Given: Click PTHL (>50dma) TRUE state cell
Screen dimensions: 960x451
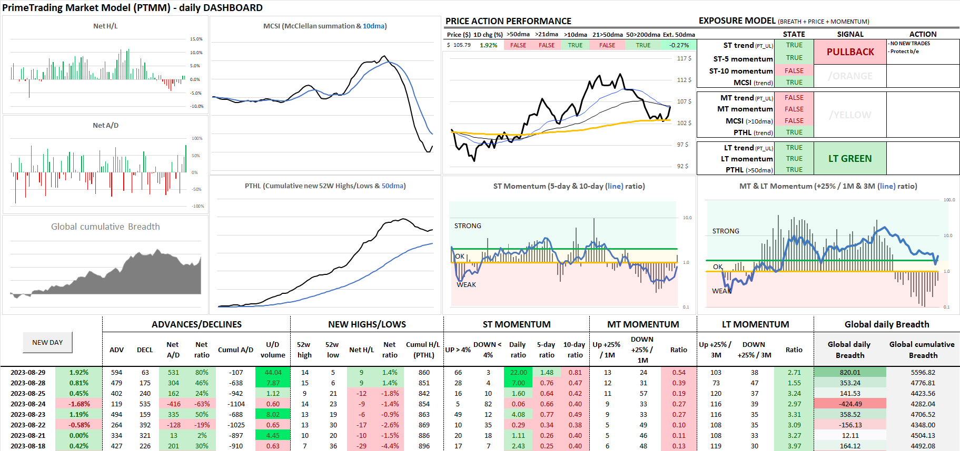Looking at the screenshot, I should tap(794, 169).
